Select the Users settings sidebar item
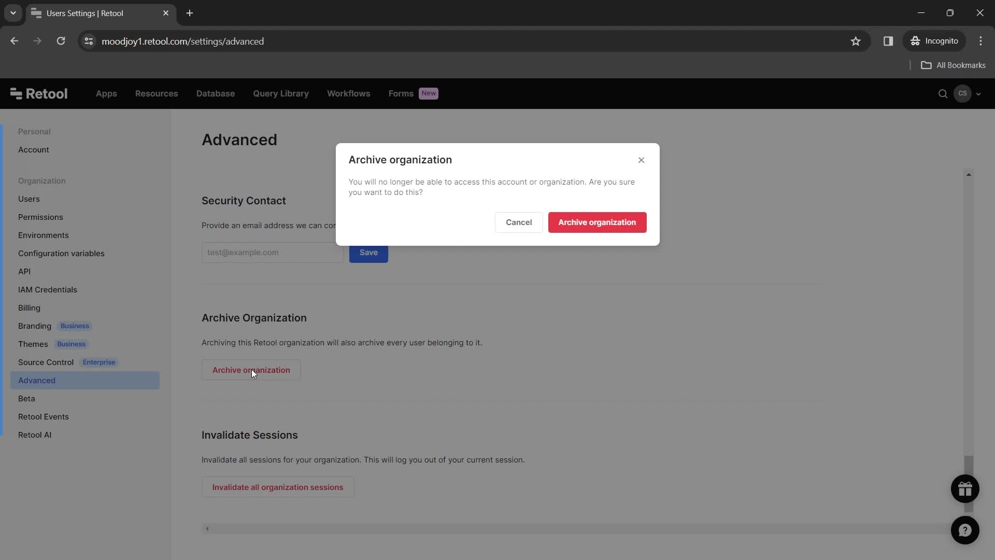This screenshot has width=995, height=560. (29, 198)
